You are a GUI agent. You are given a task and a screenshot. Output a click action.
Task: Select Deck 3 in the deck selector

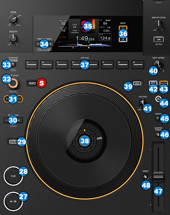123,40
